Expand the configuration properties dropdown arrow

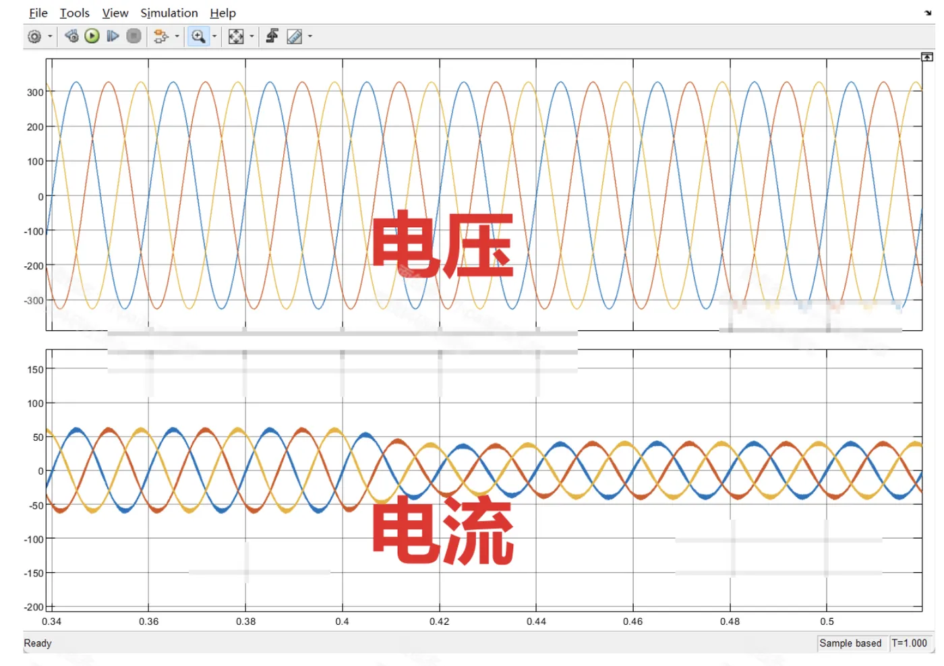point(50,36)
